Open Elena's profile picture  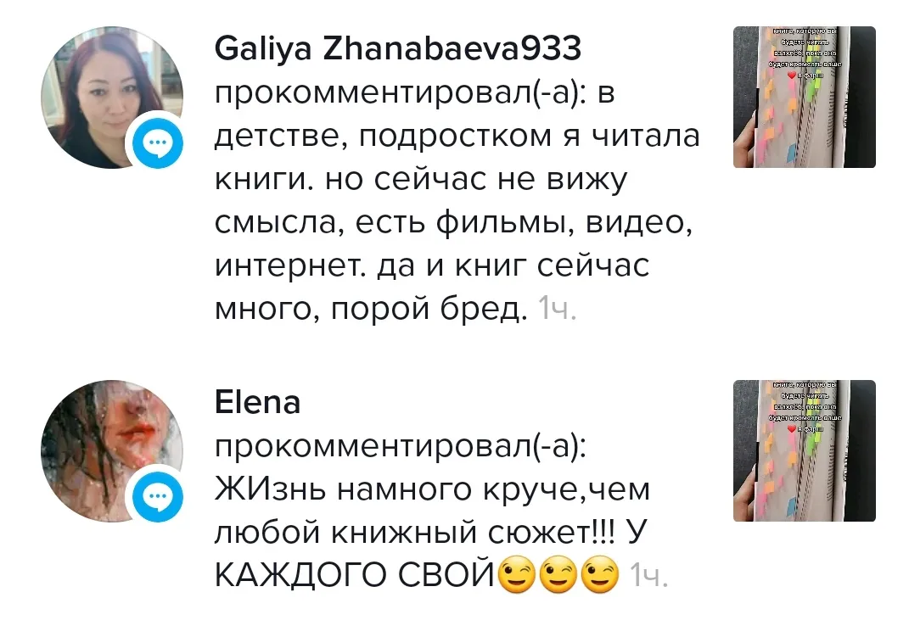(112, 451)
